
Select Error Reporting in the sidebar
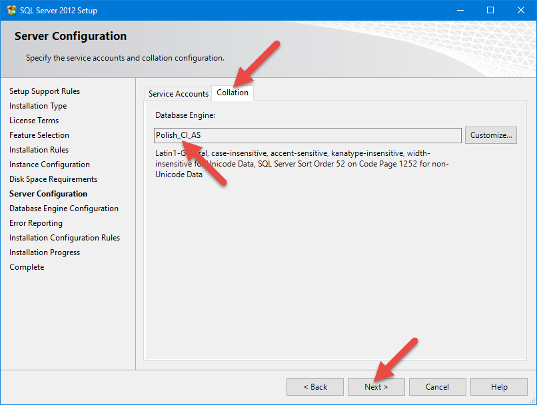click(x=36, y=223)
